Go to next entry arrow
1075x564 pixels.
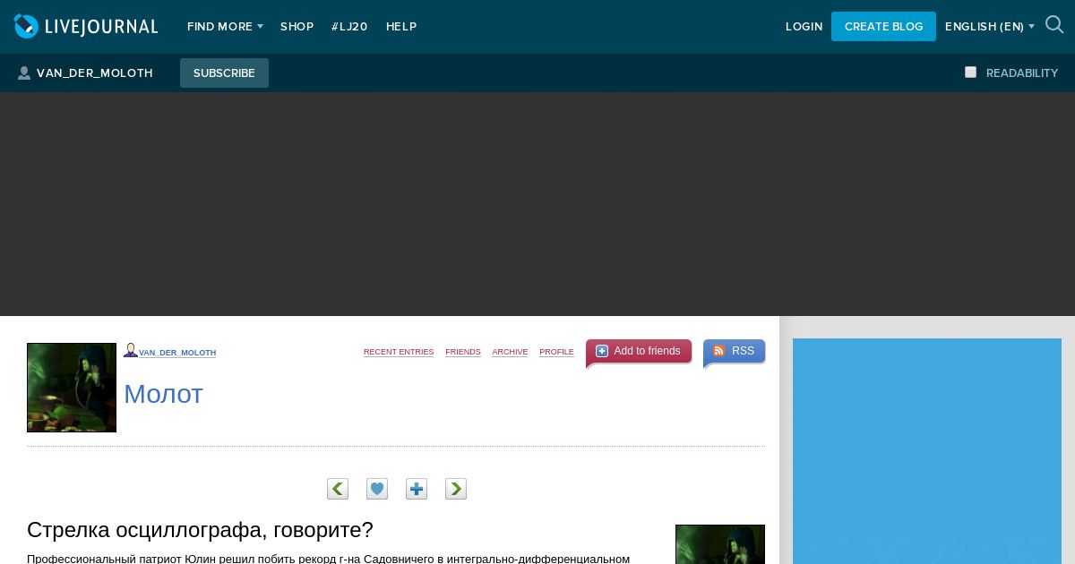click(x=456, y=489)
